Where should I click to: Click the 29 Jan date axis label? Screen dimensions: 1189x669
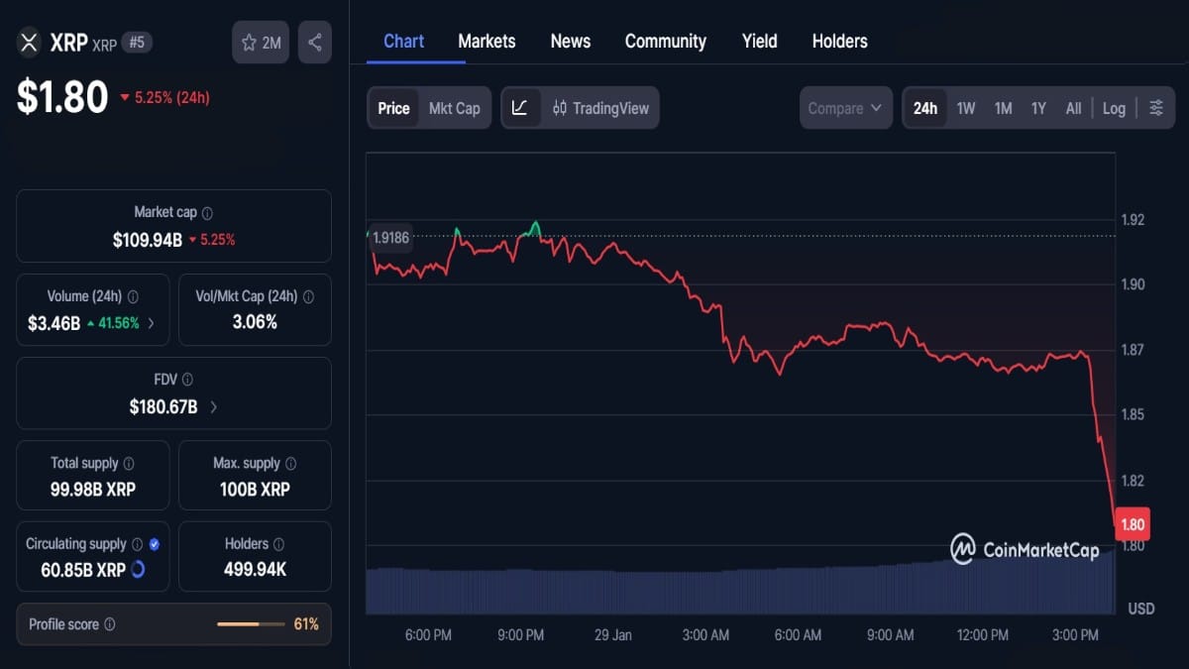[x=613, y=634]
